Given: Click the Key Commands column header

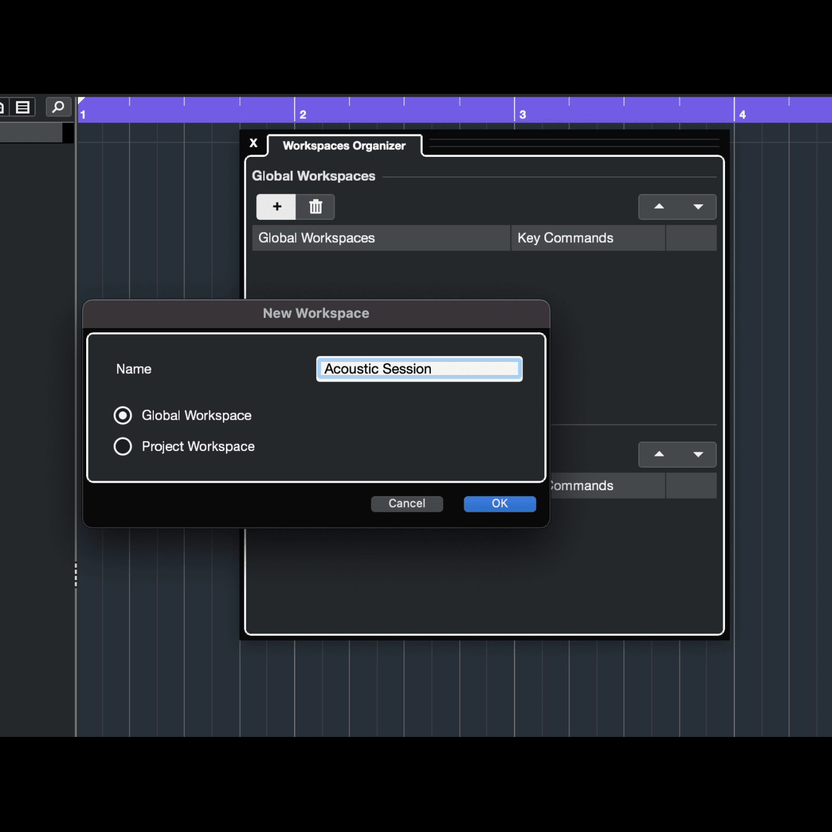Looking at the screenshot, I should [x=587, y=238].
